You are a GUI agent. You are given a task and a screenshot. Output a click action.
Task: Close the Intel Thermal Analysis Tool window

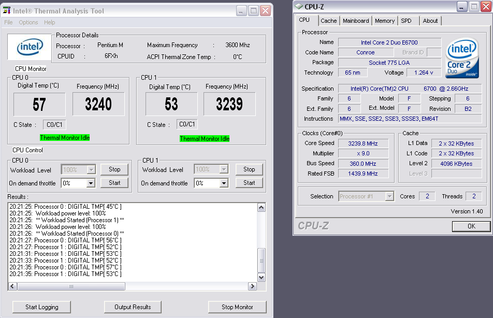pos(265,11)
